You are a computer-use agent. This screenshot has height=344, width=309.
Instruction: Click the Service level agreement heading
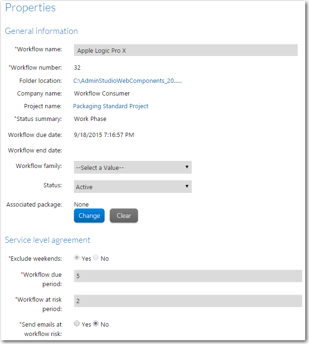(48, 240)
